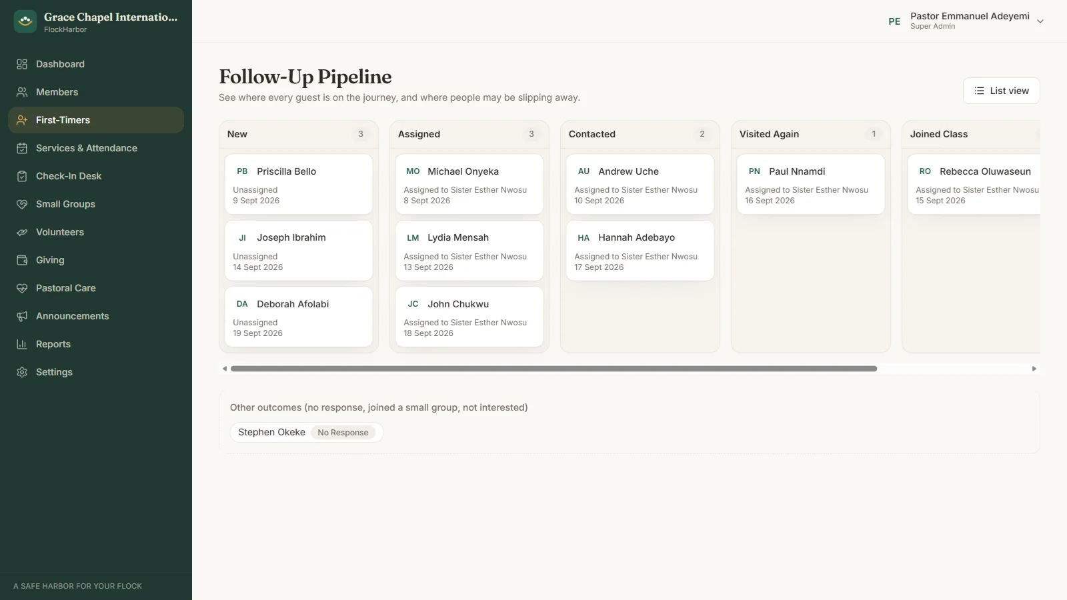Click the PE user avatar initials
The width and height of the screenshot is (1067, 600).
click(894, 21)
